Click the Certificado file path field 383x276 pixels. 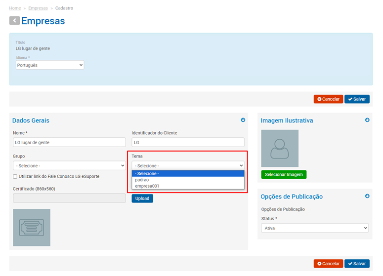click(69, 198)
